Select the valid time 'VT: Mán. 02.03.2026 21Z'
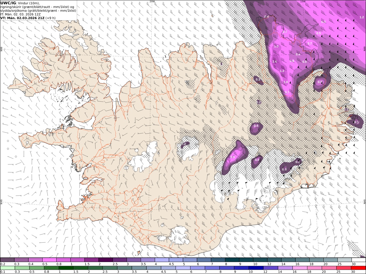The image size is (366, 274). point(22,18)
